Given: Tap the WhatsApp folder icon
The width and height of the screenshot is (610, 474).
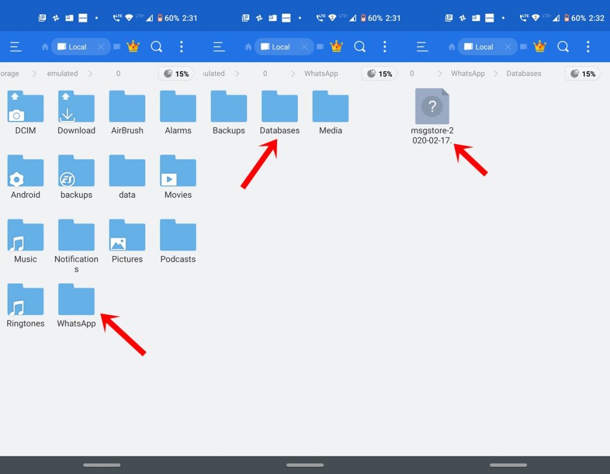Looking at the screenshot, I should (76, 301).
